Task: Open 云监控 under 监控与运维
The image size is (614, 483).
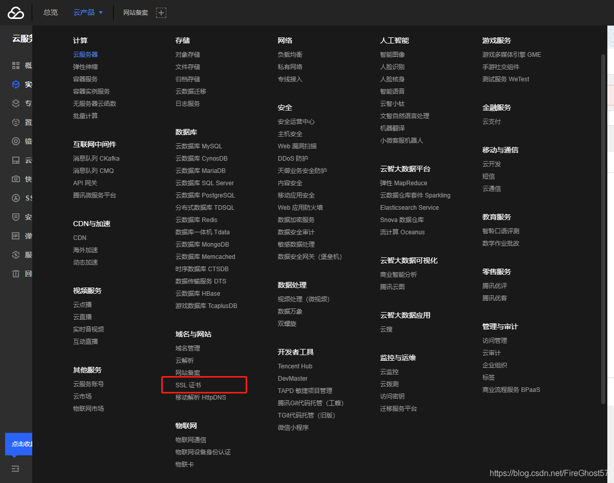Action: (x=389, y=371)
